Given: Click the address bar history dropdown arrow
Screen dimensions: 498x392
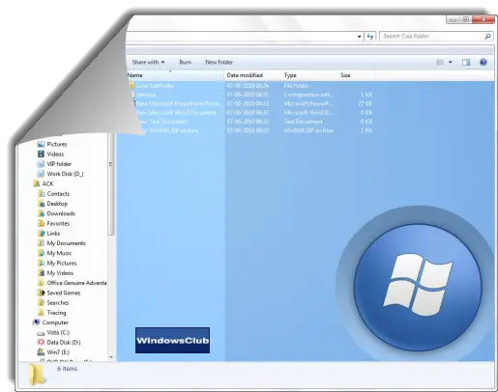Looking at the screenshot, I should point(360,37).
